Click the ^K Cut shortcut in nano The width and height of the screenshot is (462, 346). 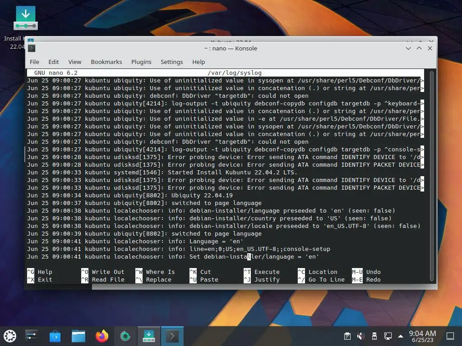tap(200, 272)
